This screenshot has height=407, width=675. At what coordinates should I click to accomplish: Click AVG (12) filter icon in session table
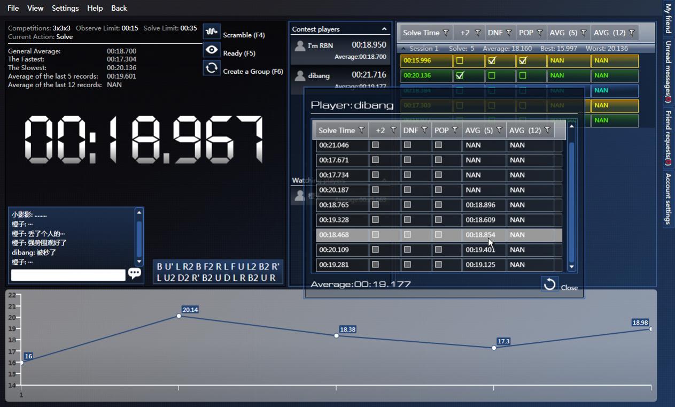[x=632, y=33]
